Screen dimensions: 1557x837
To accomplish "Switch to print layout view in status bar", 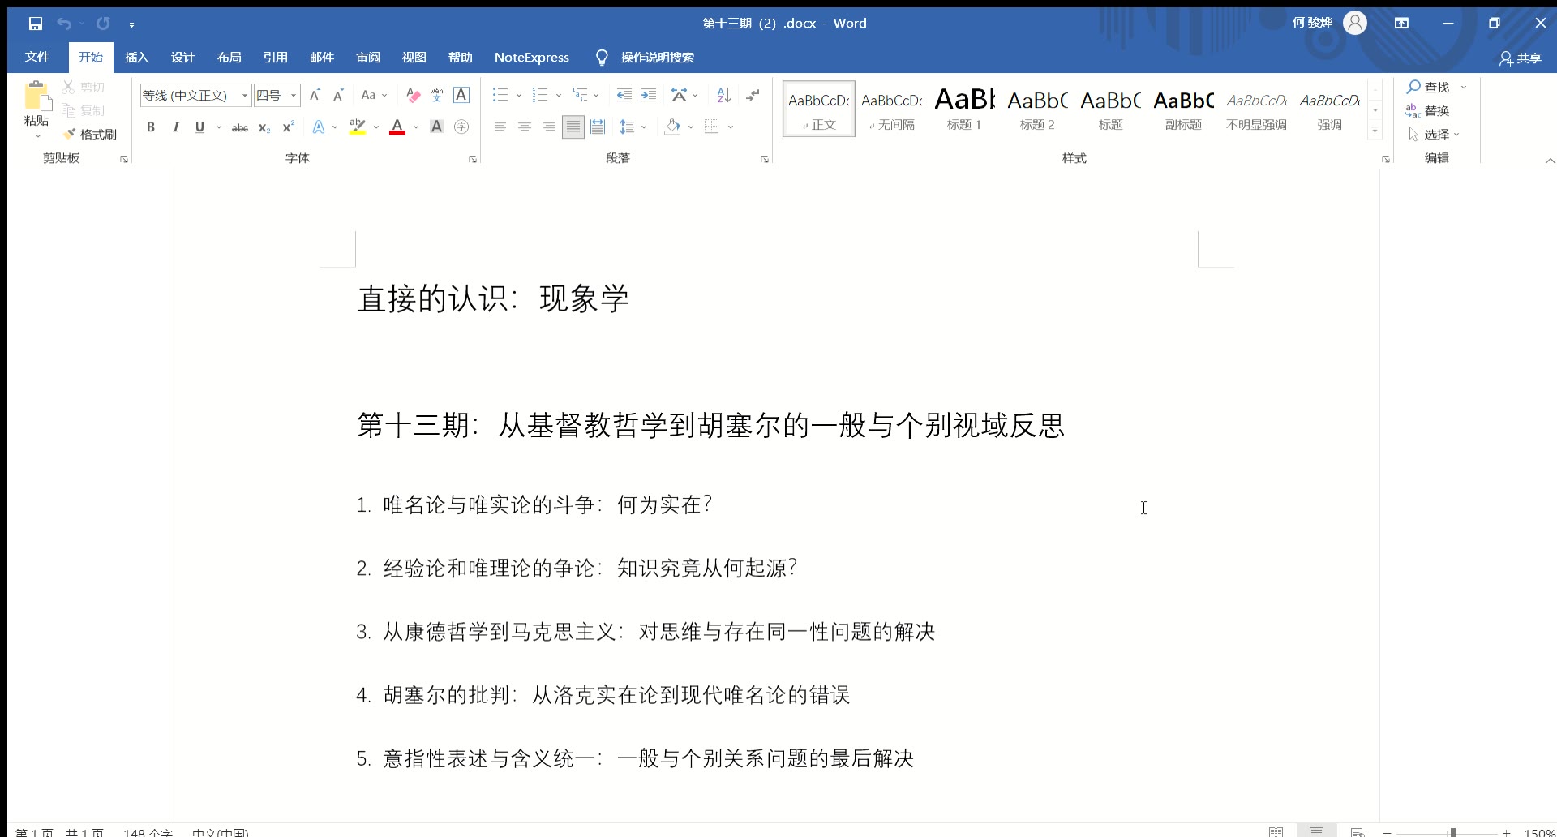I will click(x=1317, y=831).
